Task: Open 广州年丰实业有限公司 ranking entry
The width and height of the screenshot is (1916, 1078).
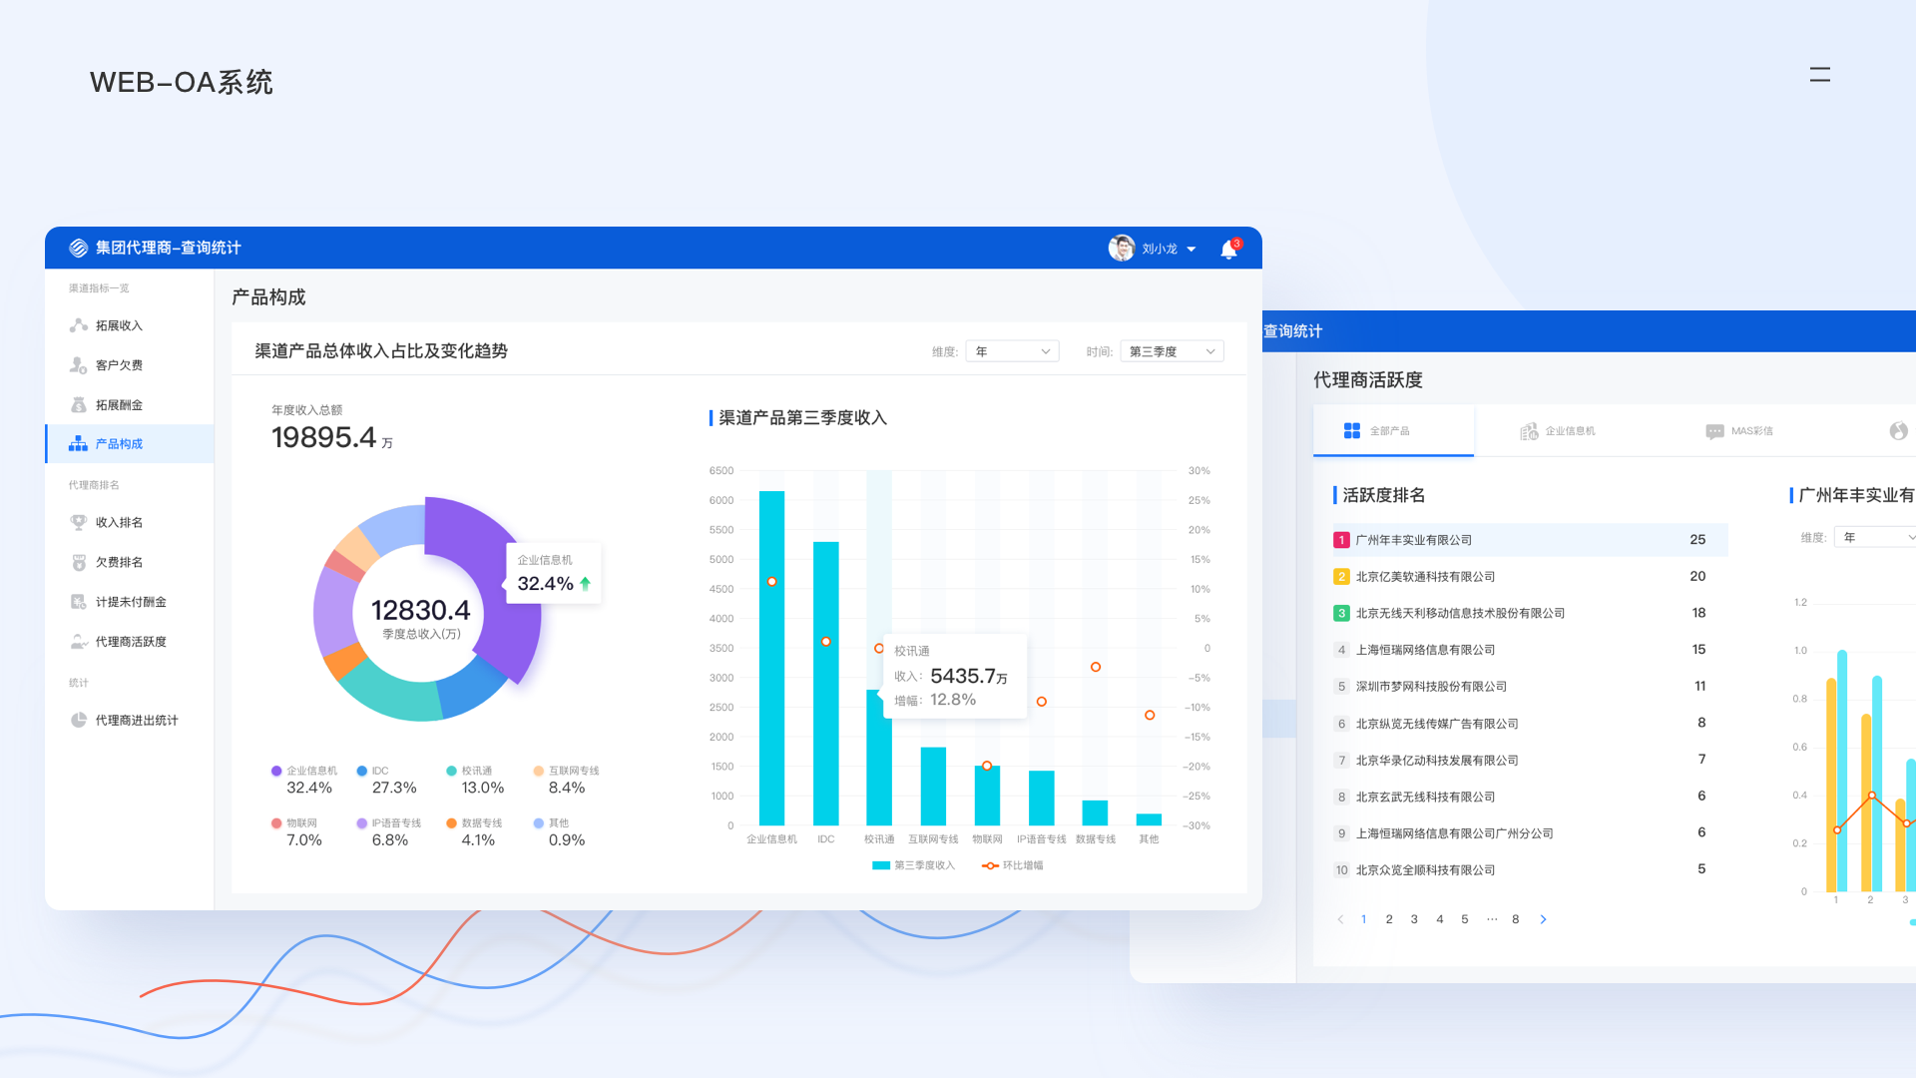Action: click(x=1413, y=540)
